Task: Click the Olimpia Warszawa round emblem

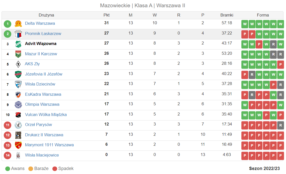Action: (18, 105)
